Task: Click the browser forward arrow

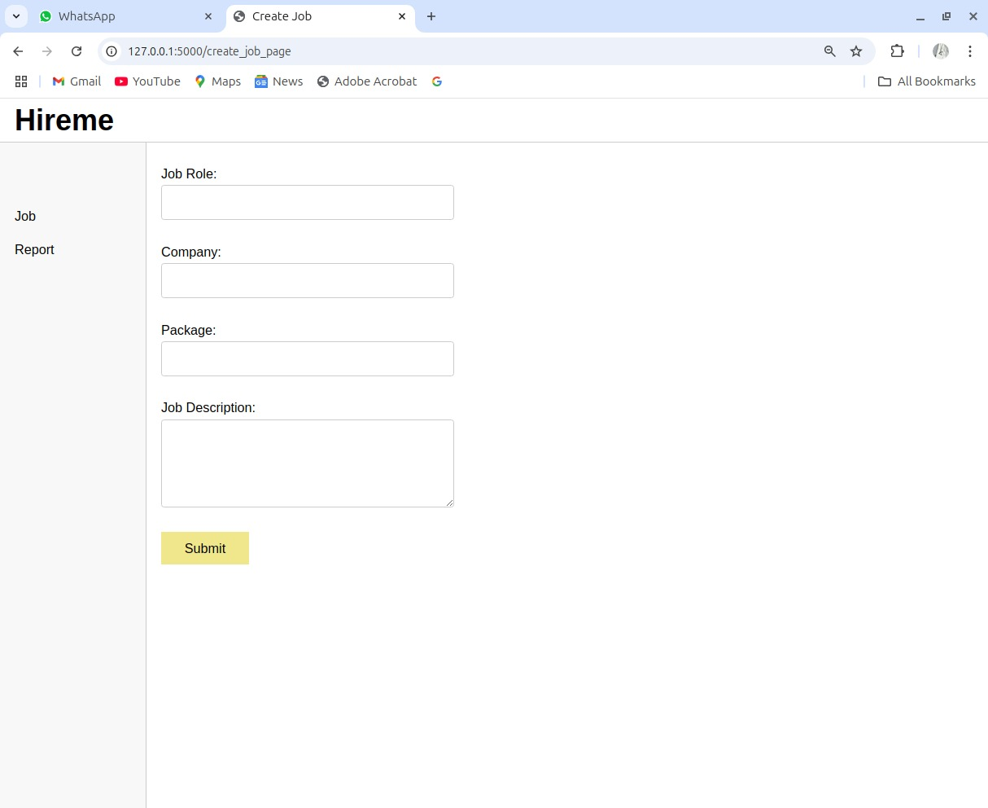Action: [47, 51]
